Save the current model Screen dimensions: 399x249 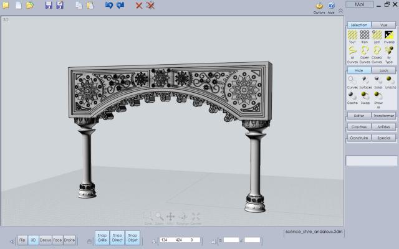click(x=49, y=5)
